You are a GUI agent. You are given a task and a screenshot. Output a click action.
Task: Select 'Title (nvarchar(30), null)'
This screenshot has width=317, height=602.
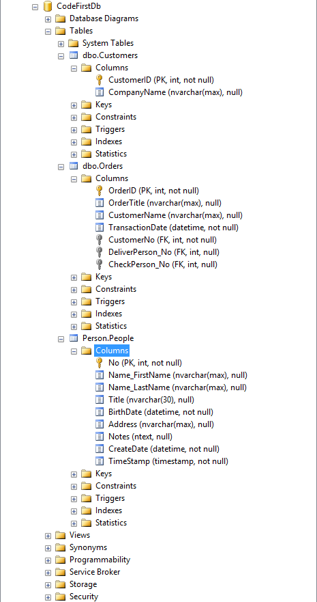[151, 400]
